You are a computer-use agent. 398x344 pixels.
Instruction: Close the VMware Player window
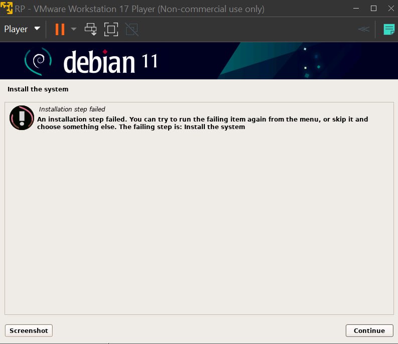pos(391,9)
